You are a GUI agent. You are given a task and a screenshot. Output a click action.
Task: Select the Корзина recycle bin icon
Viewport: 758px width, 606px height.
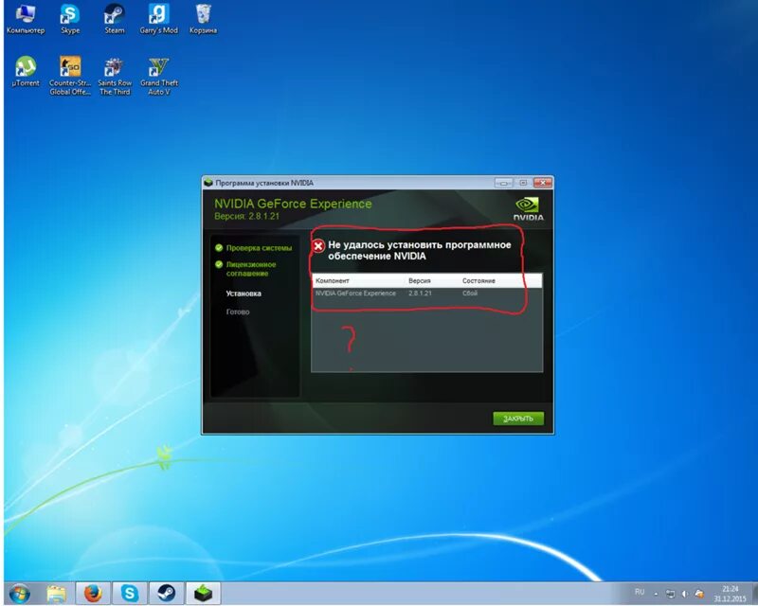click(x=203, y=19)
